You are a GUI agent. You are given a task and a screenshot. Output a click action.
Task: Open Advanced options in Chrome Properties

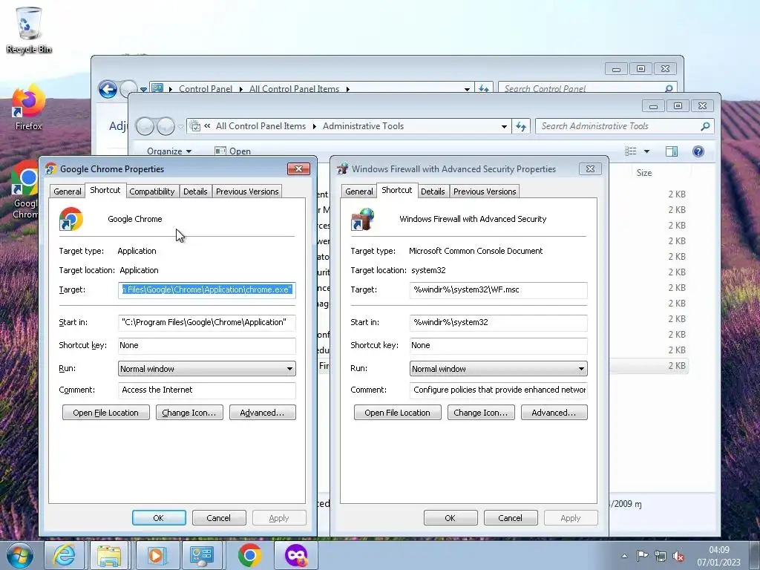tap(262, 413)
